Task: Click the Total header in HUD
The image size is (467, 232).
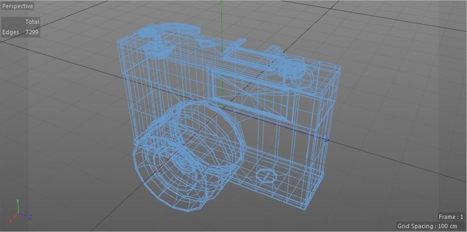Action: (x=32, y=22)
